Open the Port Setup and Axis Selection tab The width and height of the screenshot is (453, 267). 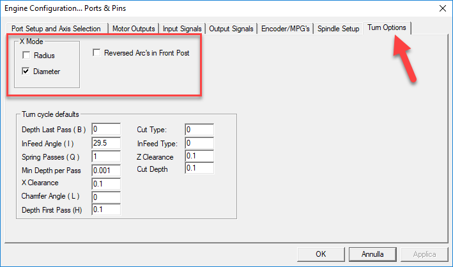click(x=56, y=29)
